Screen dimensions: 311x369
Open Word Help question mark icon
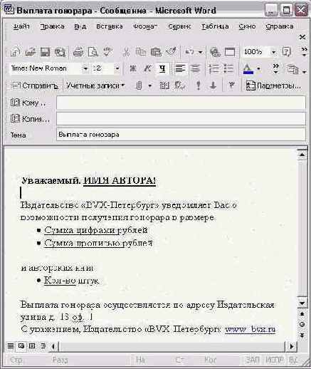coord(287,52)
